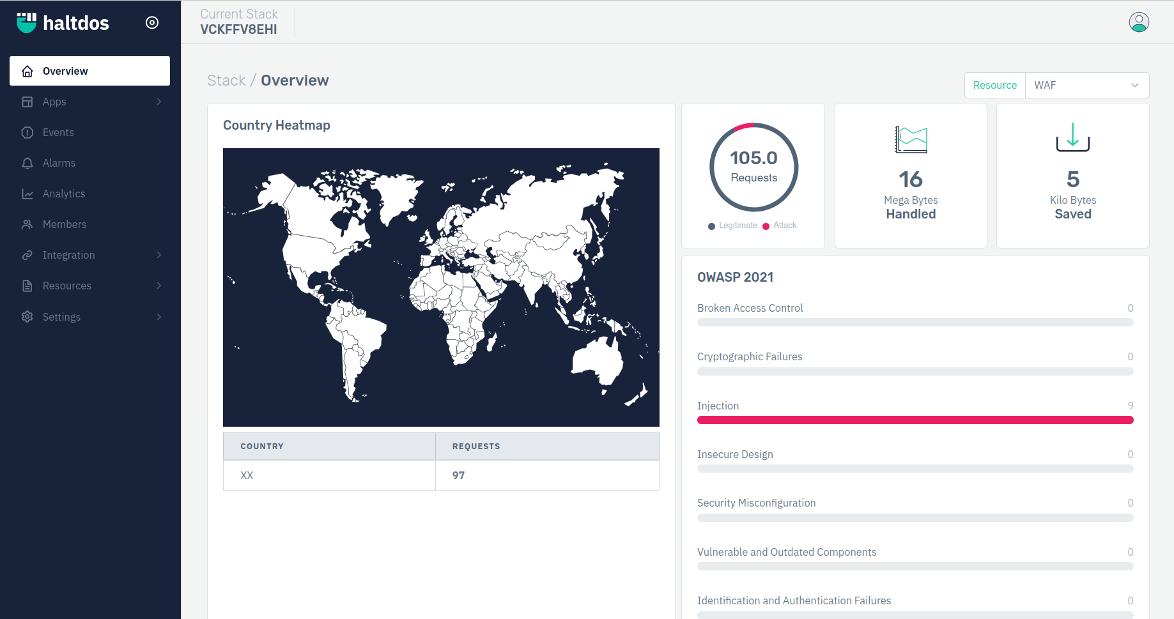Click the Stack breadcrumb link
The height and width of the screenshot is (619, 1174).
(226, 80)
